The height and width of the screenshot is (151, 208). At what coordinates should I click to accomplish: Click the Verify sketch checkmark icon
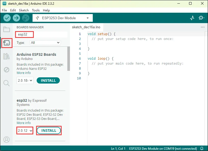pyautogui.click(x=7, y=18)
